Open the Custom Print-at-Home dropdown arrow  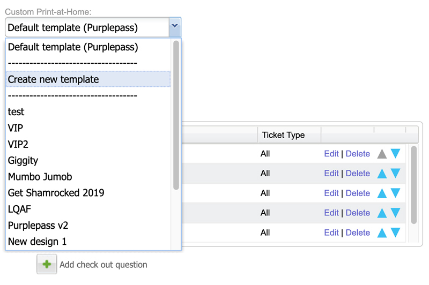coord(175,27)
